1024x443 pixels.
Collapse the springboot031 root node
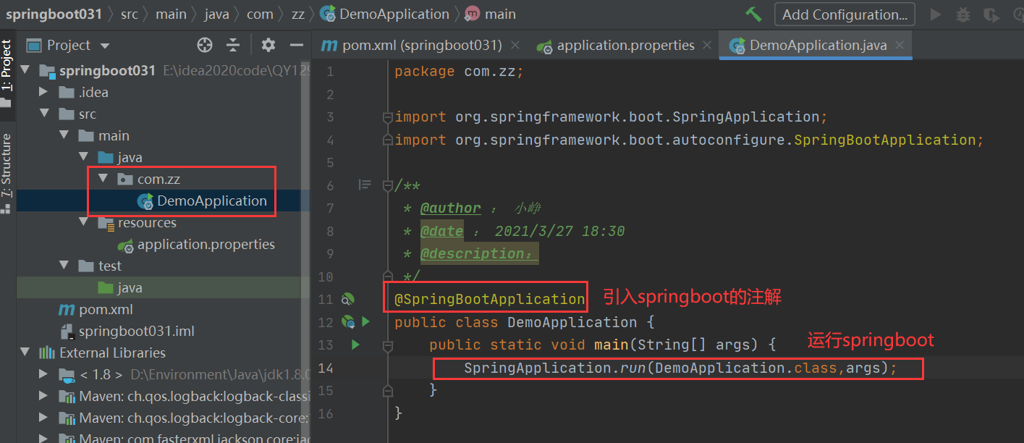(25, 70)
